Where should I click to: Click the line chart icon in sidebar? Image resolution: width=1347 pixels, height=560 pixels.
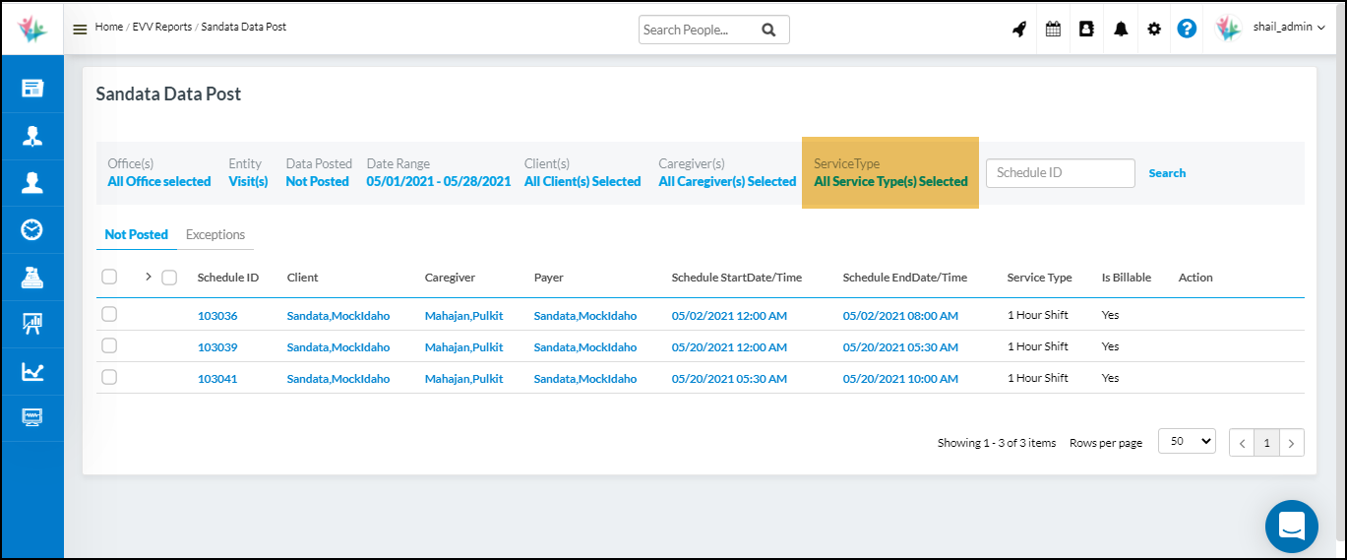click(x=32, y=372)
